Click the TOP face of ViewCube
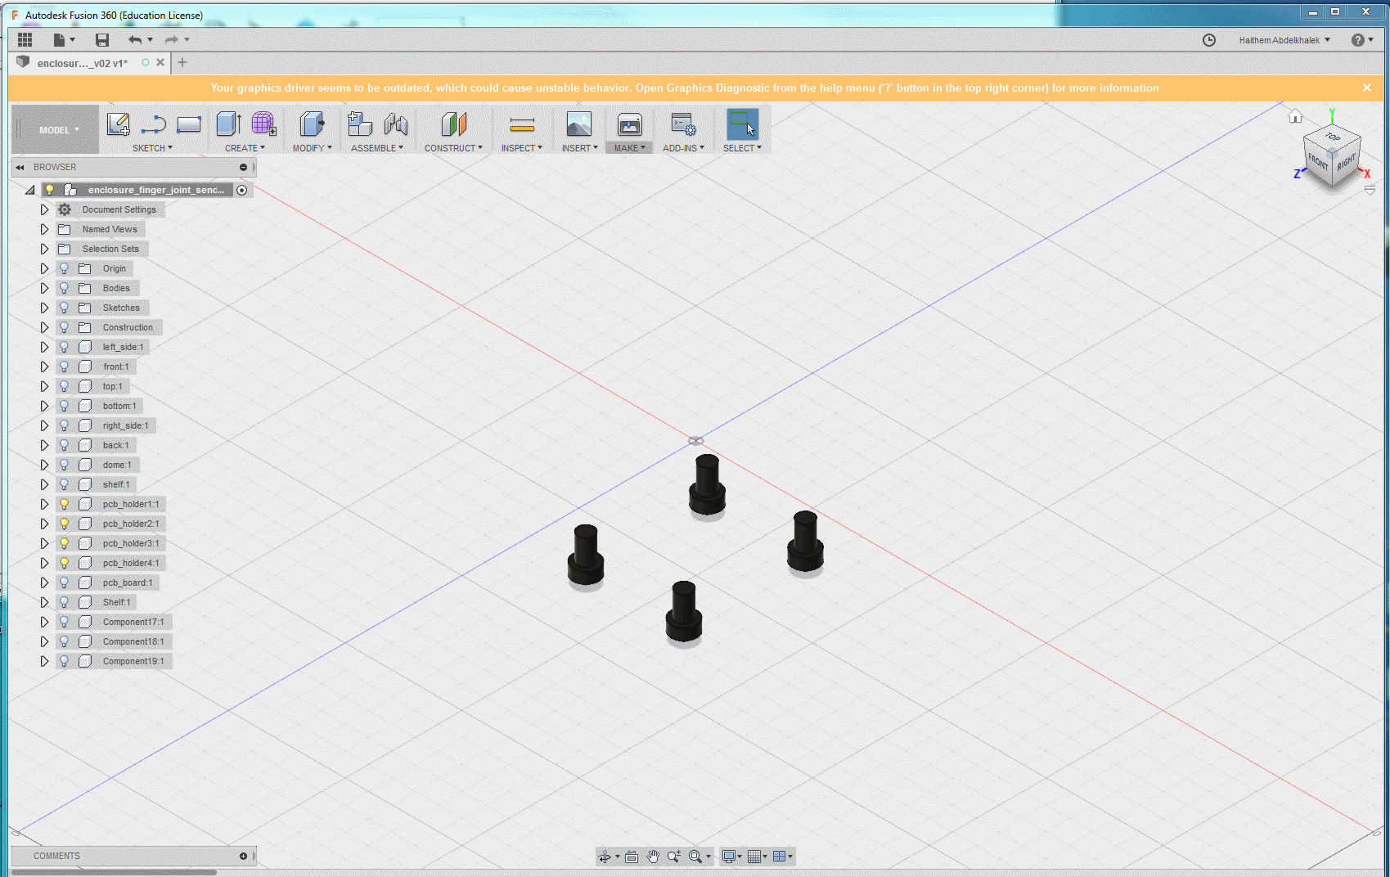This screenshot has width=1390, height=877. point(1333,137)
